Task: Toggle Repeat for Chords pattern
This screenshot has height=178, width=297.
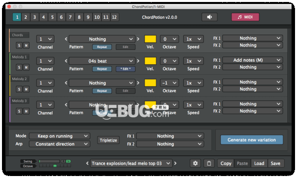Action: 102,47
